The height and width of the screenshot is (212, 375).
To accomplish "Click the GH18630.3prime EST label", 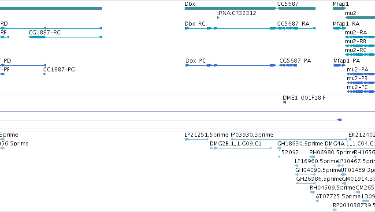I will point(300,144).
